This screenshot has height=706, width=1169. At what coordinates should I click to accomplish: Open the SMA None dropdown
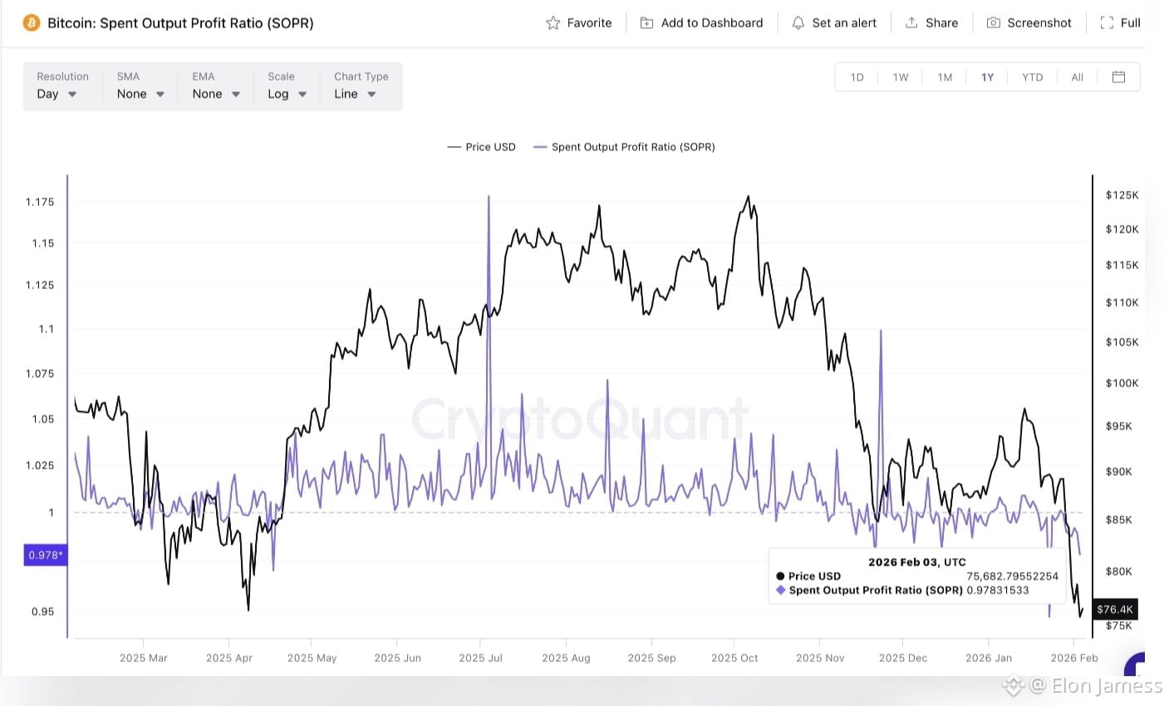click(140, 94)
